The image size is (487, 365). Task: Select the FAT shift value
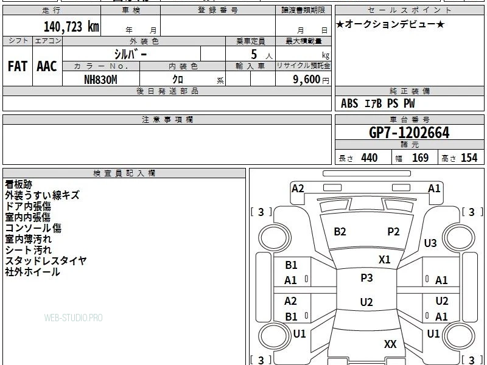[18, 66]
